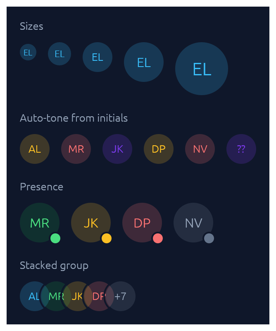Select the DP auto-tone avatar
Image resolution: width=276 pixels, height=331 pixels.
[159, 149]
